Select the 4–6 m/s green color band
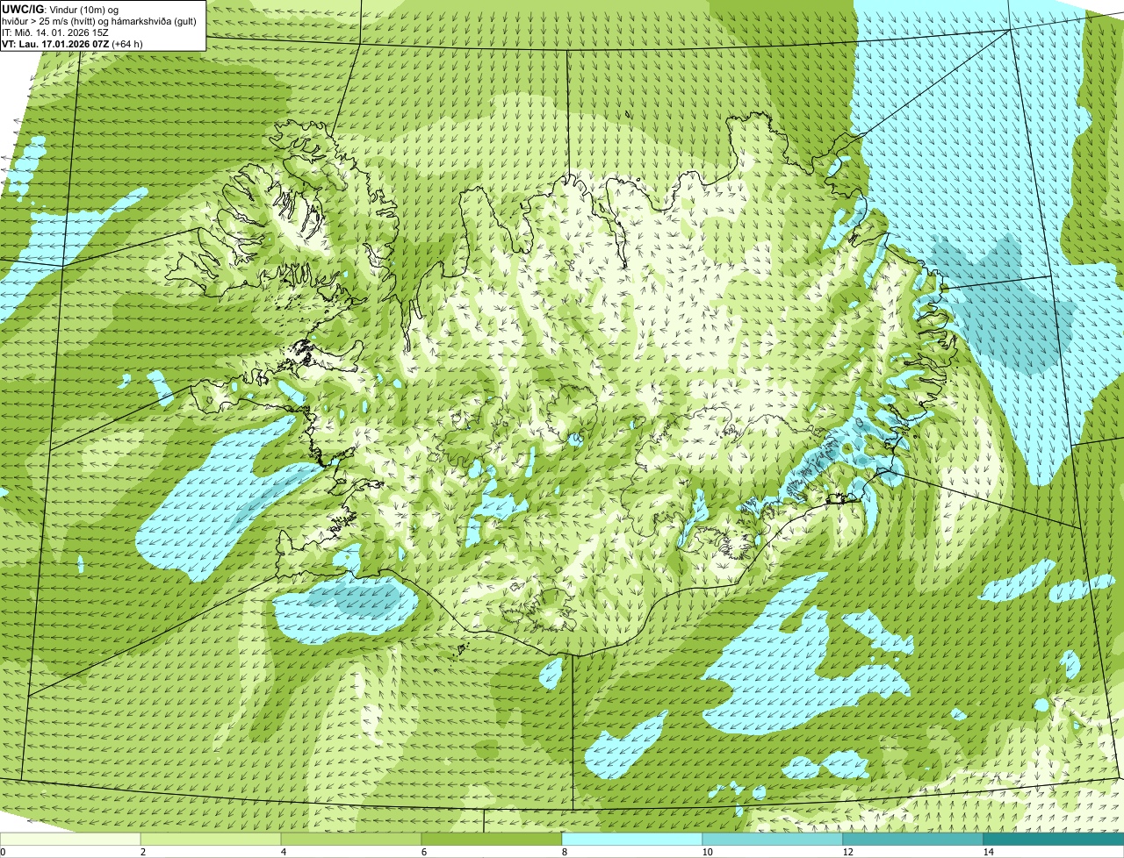 click(351, 840)
